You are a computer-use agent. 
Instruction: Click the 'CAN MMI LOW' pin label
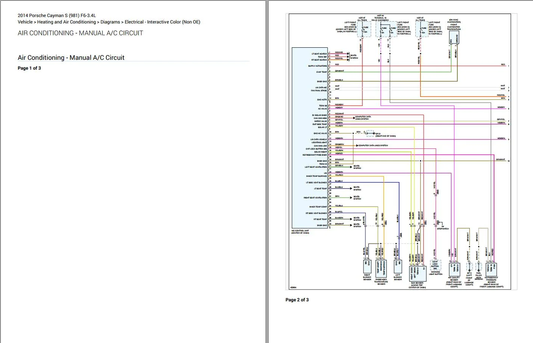320,146
